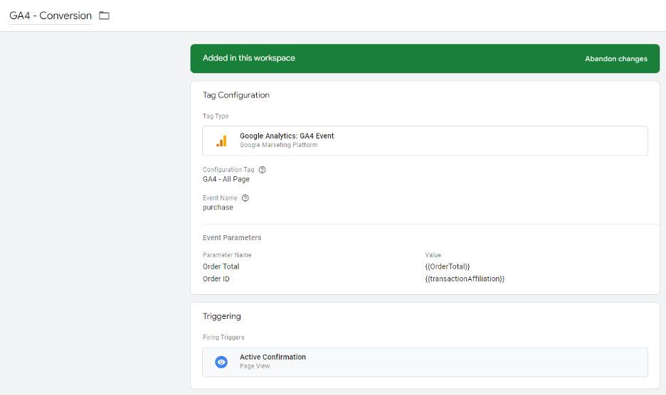The width and height of the screenshot is (666, 395).
Task: Click the folder icon beside the tag name
Action: click(x=105, y=16)
